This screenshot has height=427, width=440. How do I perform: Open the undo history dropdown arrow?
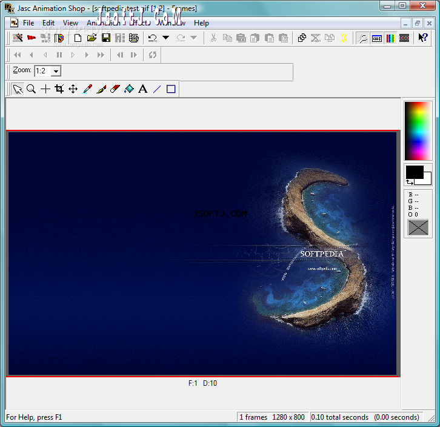(166, 38)
